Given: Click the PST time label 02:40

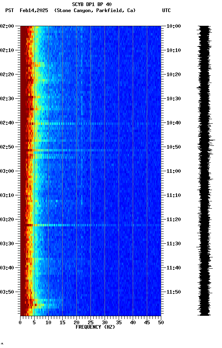Looking at the screenshot, I should [7, 123].
